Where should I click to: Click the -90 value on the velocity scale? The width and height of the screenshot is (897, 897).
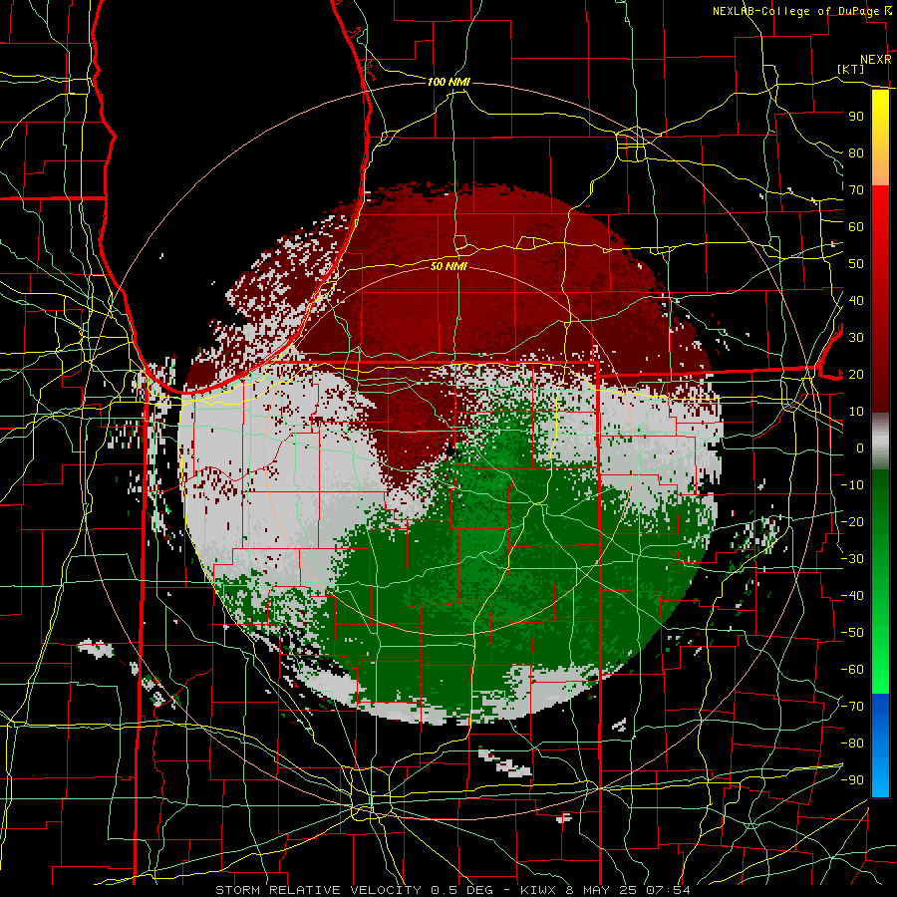(x=852, y=780)
